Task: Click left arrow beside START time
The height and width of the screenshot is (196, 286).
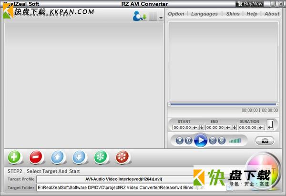Action: (195, 127)
